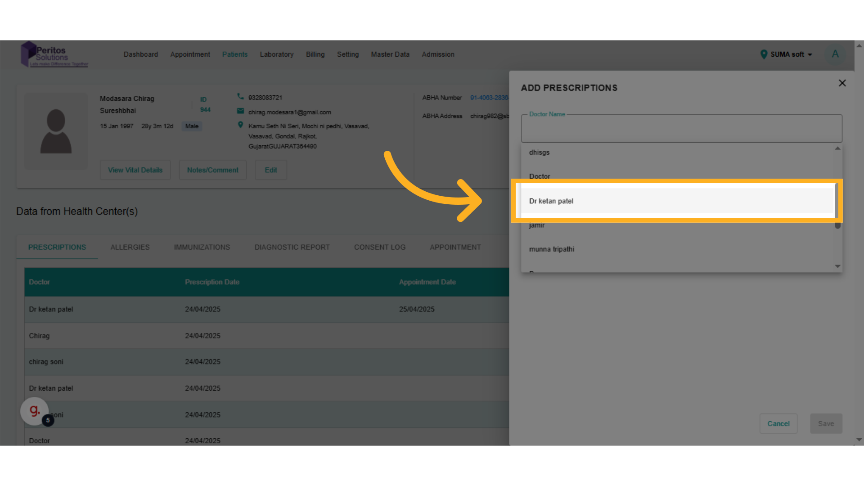Focus the Doctor Name input field
This screenshot has width=864, height=486.
click(x=681, y=130)
